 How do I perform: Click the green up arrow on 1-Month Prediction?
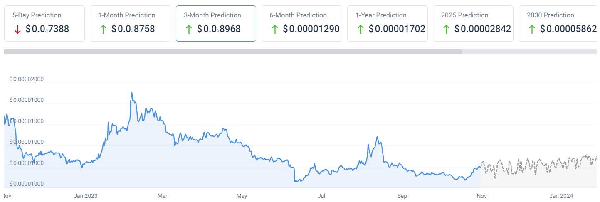point(103,29)
